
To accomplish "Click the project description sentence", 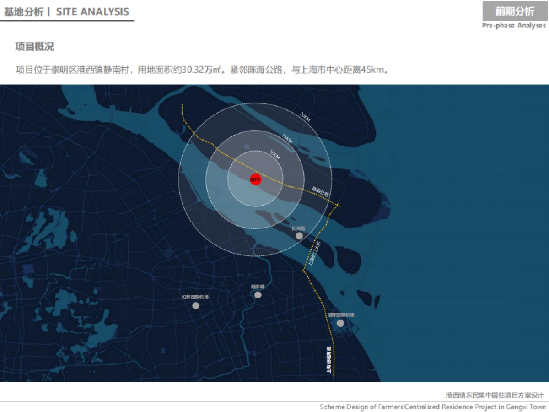I will click(202, 70).
